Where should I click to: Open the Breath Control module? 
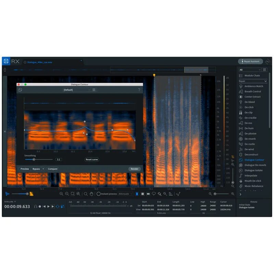point(250,91)
